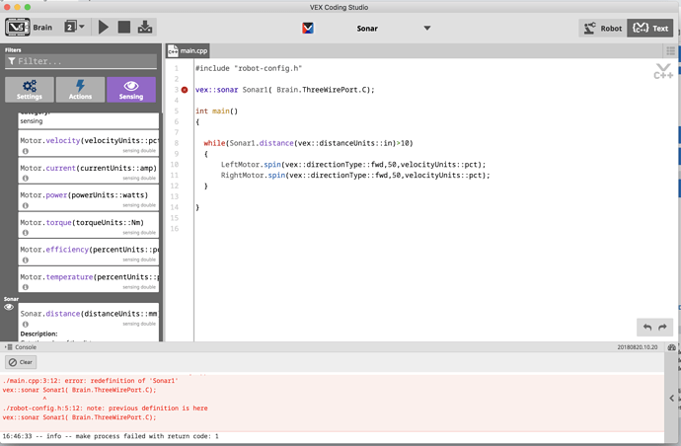Viewport: 681px width, 446px height.
Task: Click the version text 20180820.10.20
Action: click(x=638, y=347)
